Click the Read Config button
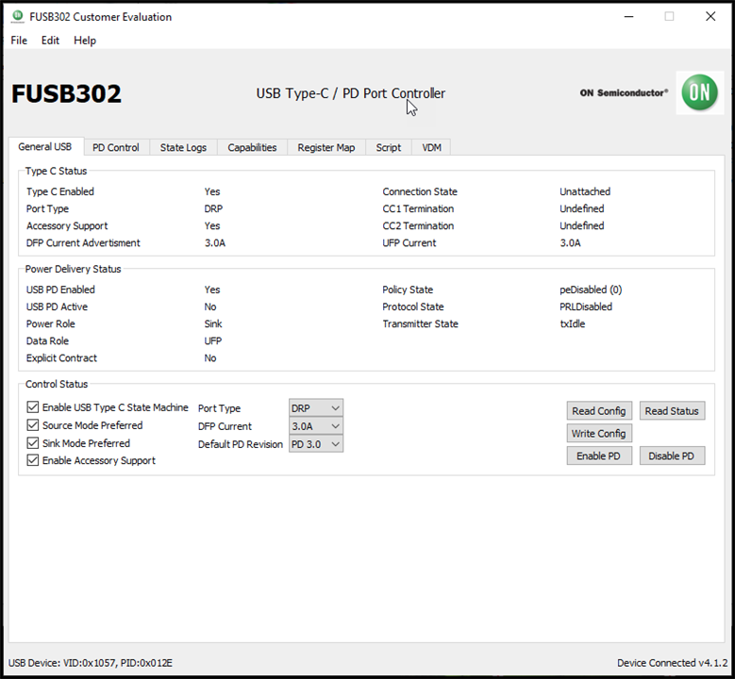Image resolution: width=735 pixels, height=679 pixels. click(x=598, y=411)
